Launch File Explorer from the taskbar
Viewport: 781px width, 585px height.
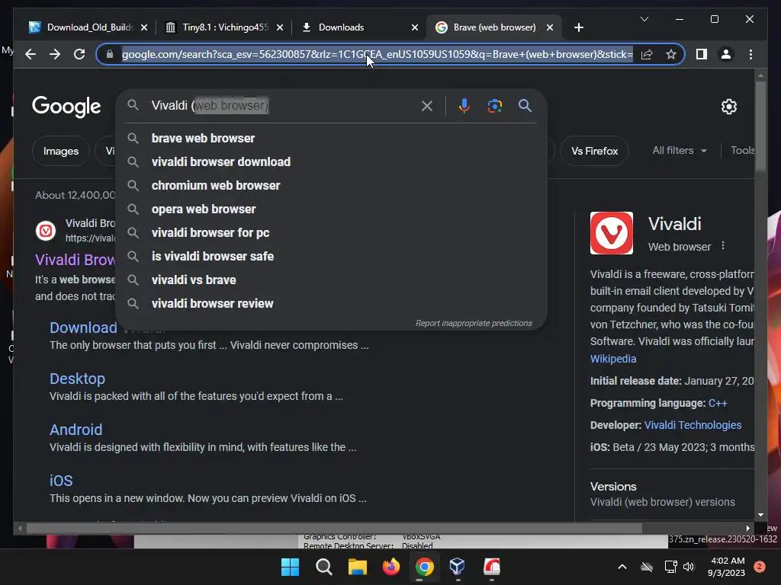point(357,567)
